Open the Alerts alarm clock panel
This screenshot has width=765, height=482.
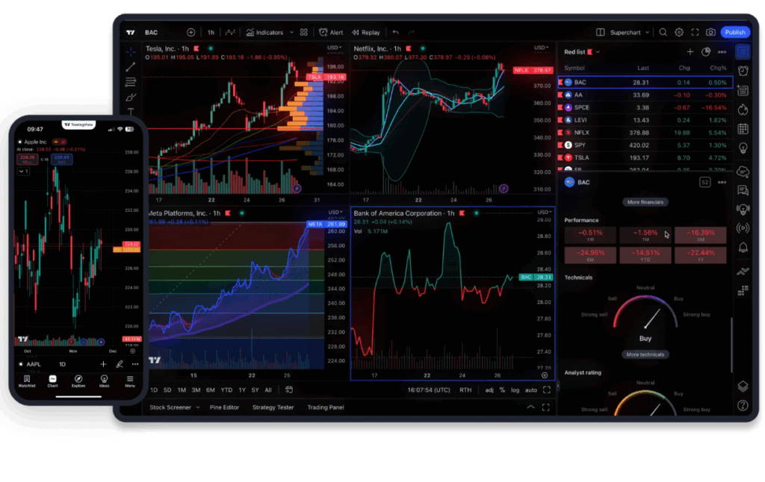click(743, 71)
